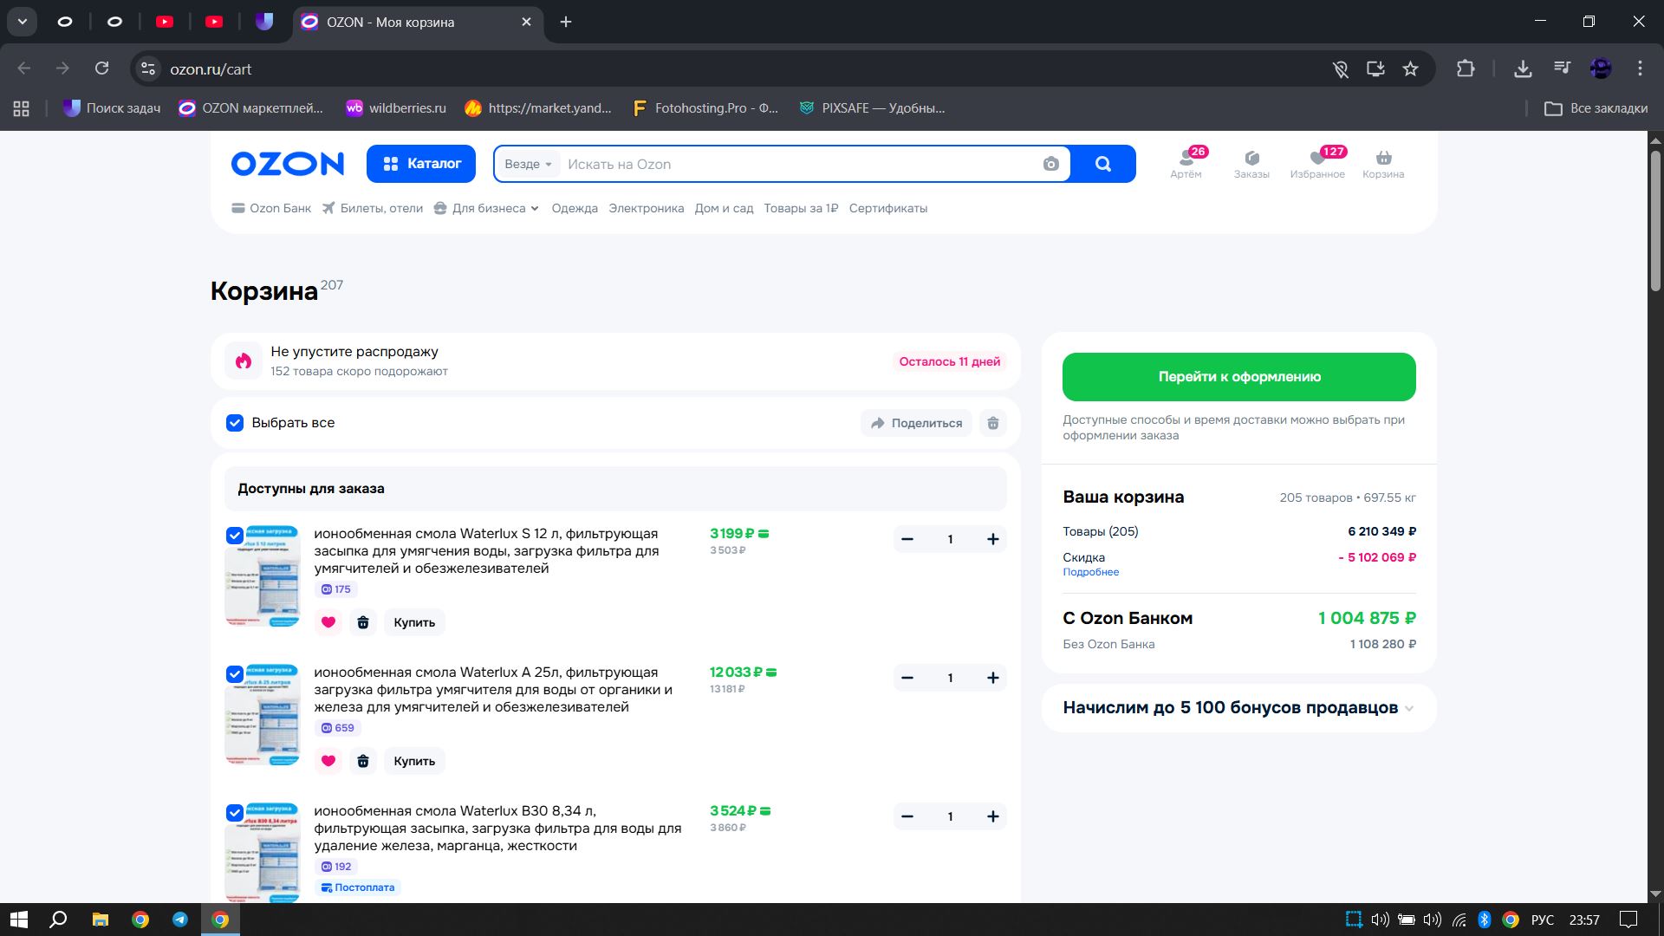The width and height of the screenshot is (1664, 936).
Task: Uncheck the Waterlux B30 8,34 л checkbox
Action: (235, 813)
